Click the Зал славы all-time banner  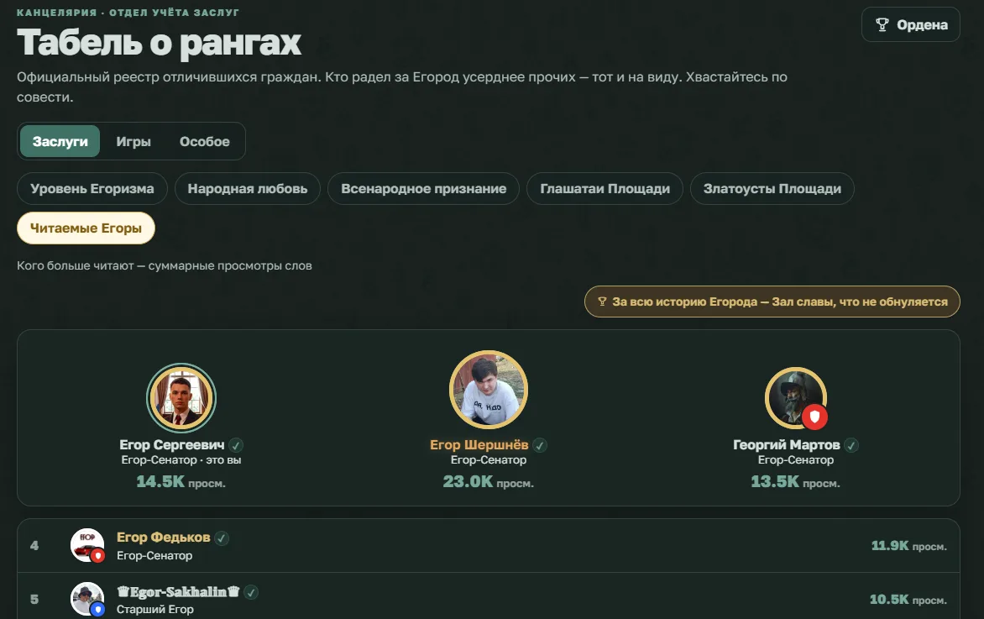(x=772, y=302)
